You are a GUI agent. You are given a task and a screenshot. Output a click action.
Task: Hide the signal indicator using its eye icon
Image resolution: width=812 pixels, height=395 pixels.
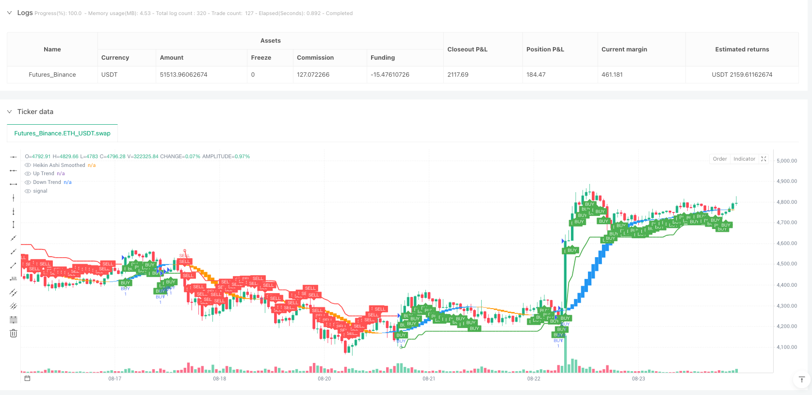click(x=28, y=191)
